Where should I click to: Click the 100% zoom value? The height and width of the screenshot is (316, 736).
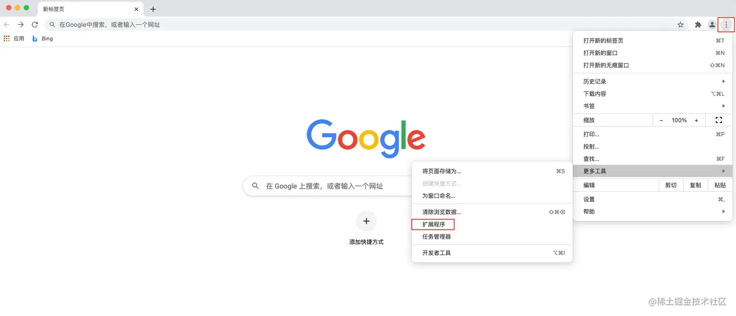679,120
